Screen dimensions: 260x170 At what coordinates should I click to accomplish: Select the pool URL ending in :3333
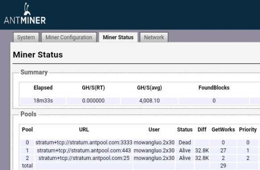(84, 142)
